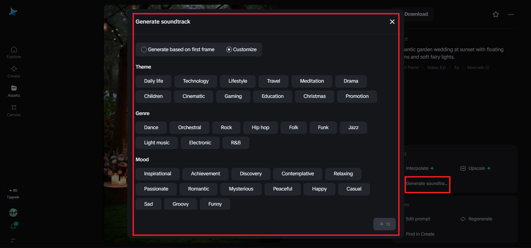Toggle the Jazz genre chip

(353, 127)
